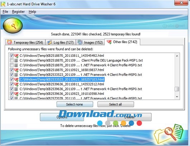Screen dimensions: 190x146
Task: Click file icon of KB2533523_20110921_165257103.html
Action: [16, 79]
